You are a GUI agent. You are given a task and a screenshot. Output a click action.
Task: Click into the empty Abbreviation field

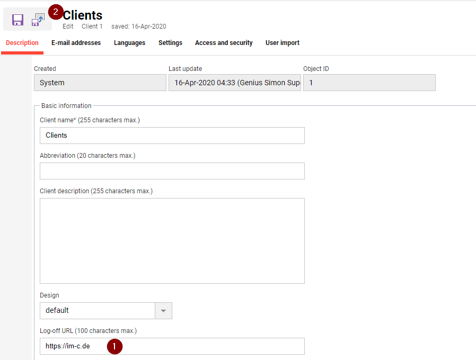pyautogui.click(x=172, y=171)
